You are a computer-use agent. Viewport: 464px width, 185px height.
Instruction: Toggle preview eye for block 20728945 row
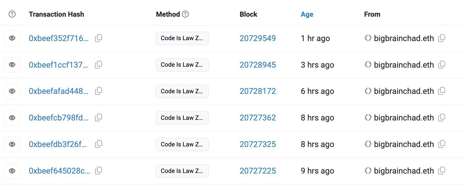click(12, 65)
